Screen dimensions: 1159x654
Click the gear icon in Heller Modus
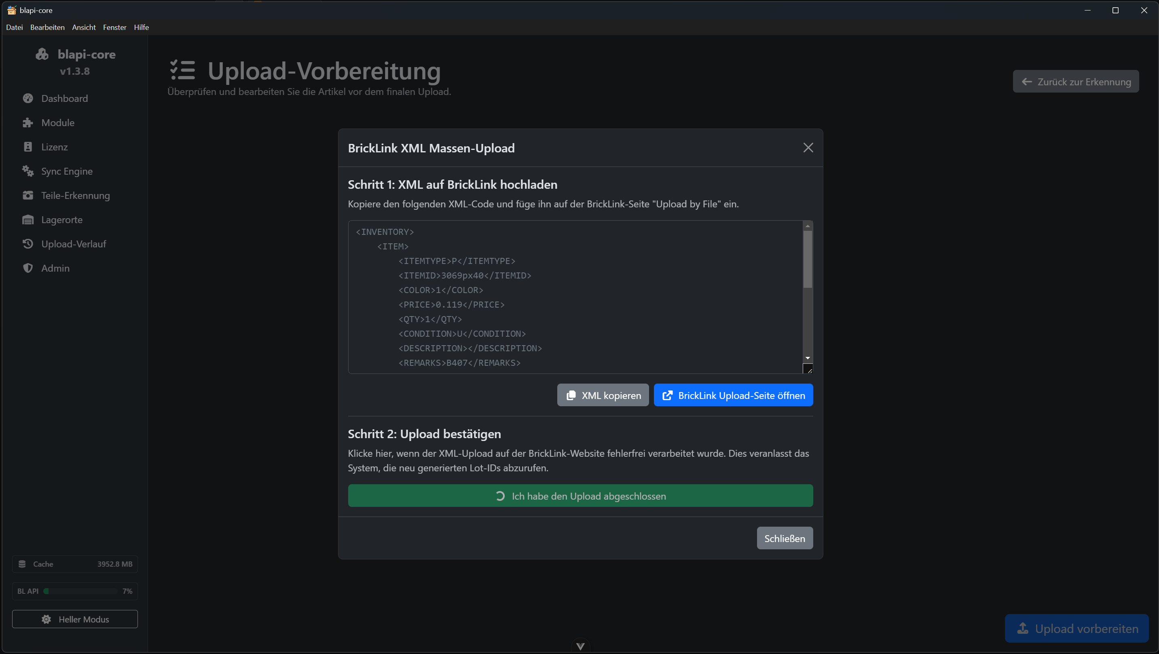click(x=46, y=619)
